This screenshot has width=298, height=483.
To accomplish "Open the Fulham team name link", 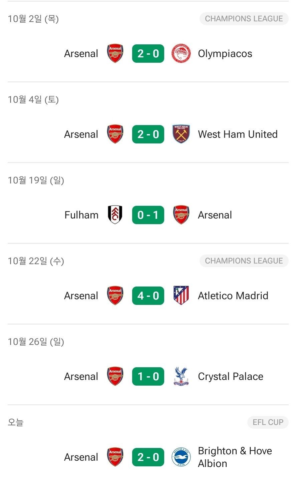I will tap(81, 215).
